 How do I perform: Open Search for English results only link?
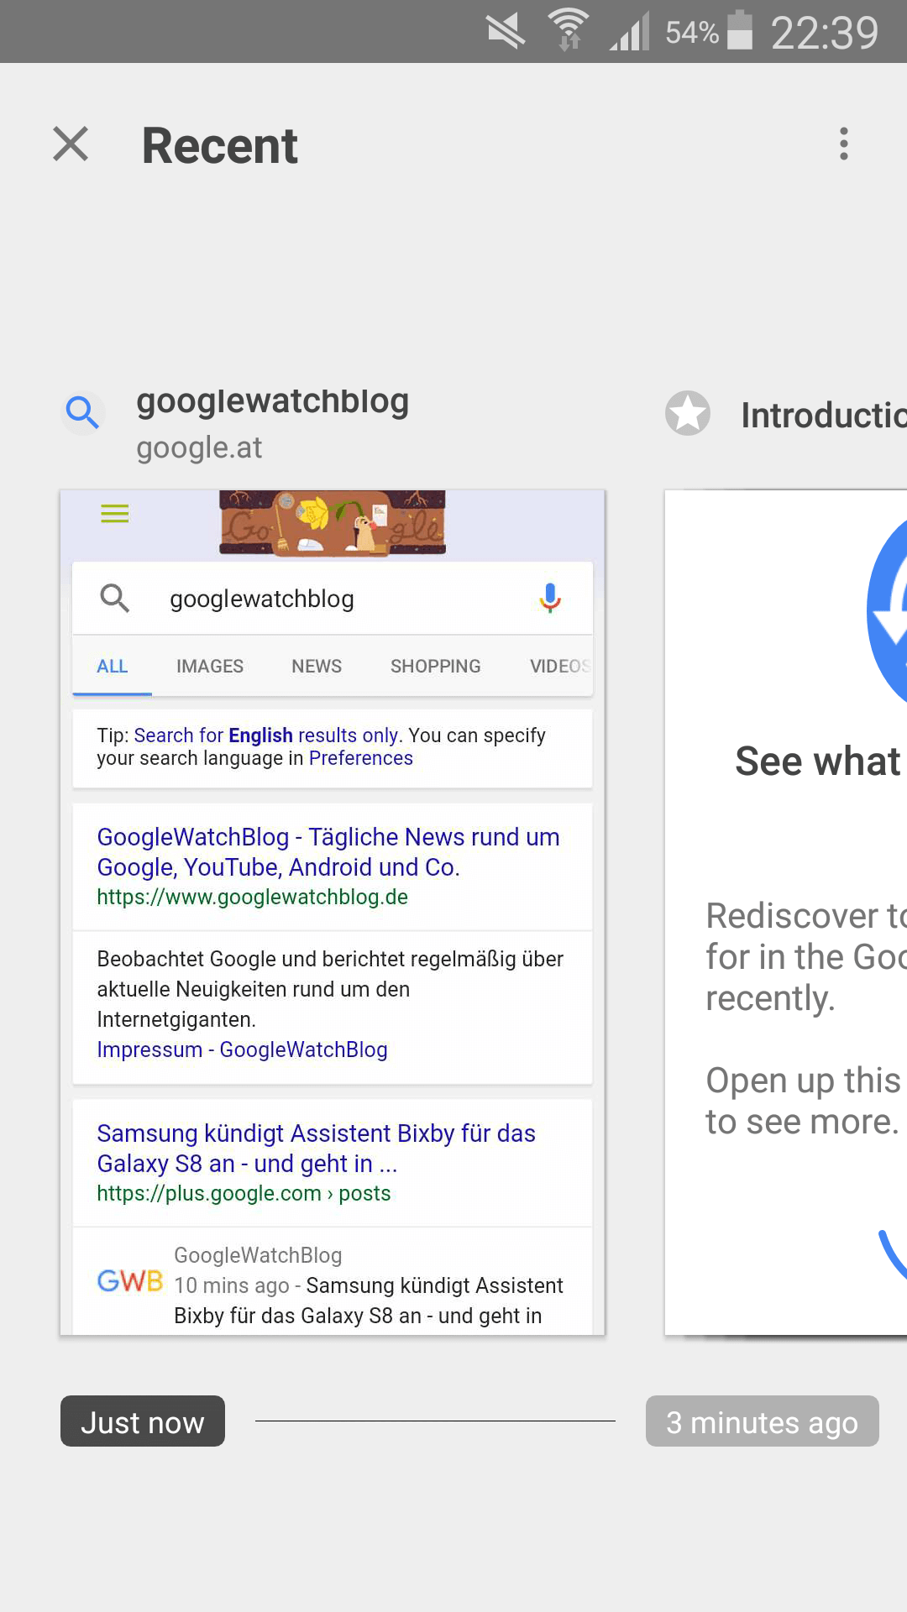[x=265, y=735]
